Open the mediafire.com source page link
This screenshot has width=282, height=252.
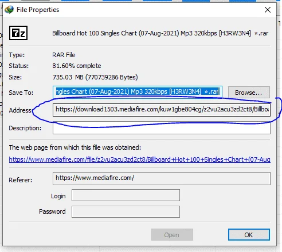(x=139, y=159)
